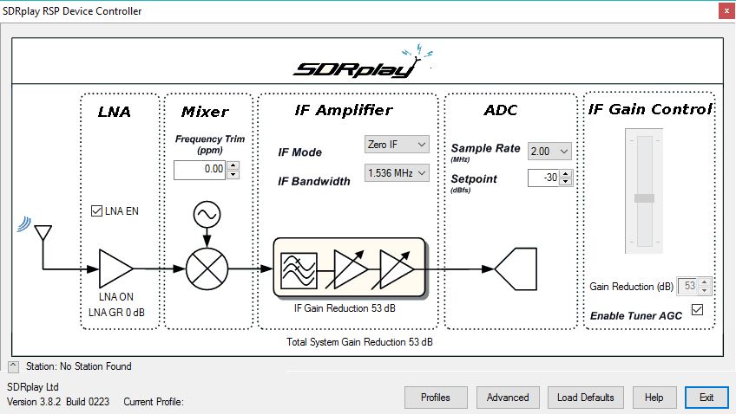This screenshot has height=414, width=736.
Task: Open the Profiles dialog
Action: tap(436, 398)
